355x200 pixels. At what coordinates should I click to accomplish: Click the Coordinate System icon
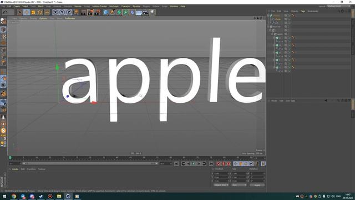tap(76, 12)
